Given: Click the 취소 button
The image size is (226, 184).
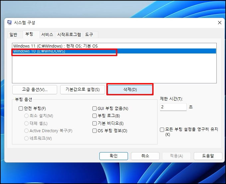Looking at the screenshot, I should (145, 156).
